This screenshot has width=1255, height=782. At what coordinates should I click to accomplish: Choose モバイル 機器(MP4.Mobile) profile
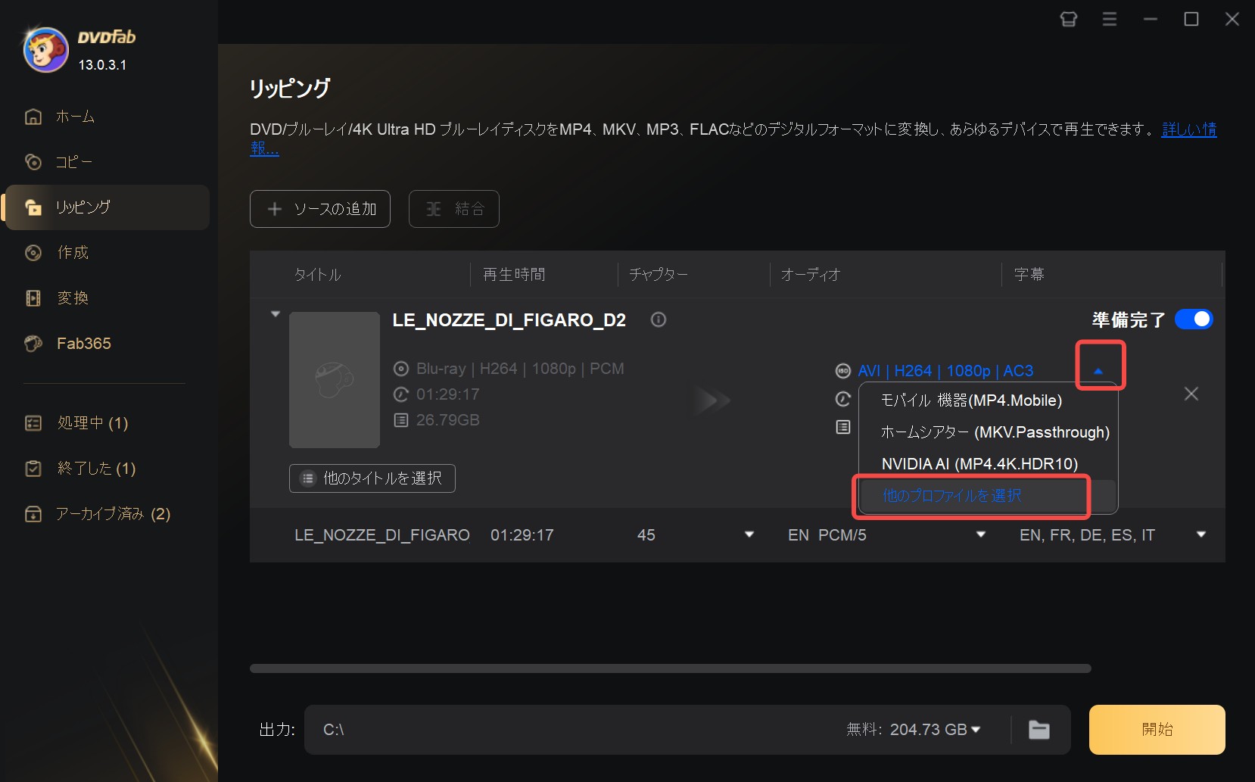[x=972, y=400]
